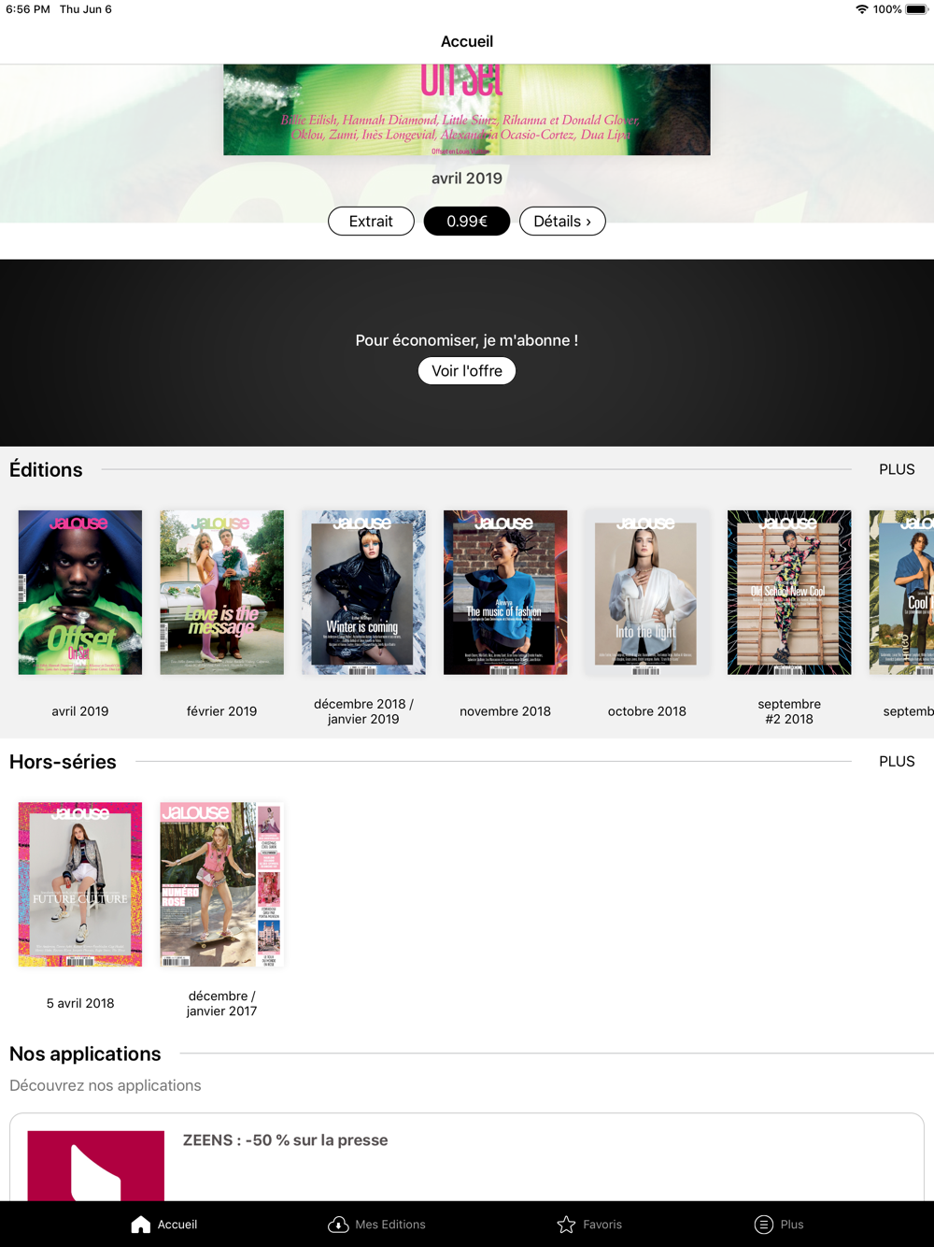Tap the Extrait button

pyautogui.click(x=371, y=222)
